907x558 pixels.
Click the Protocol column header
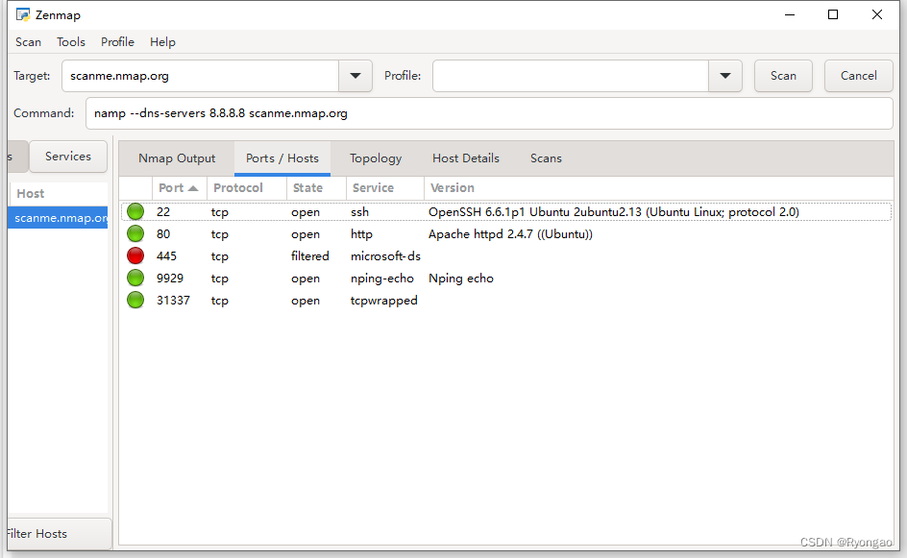coord(247,188)
